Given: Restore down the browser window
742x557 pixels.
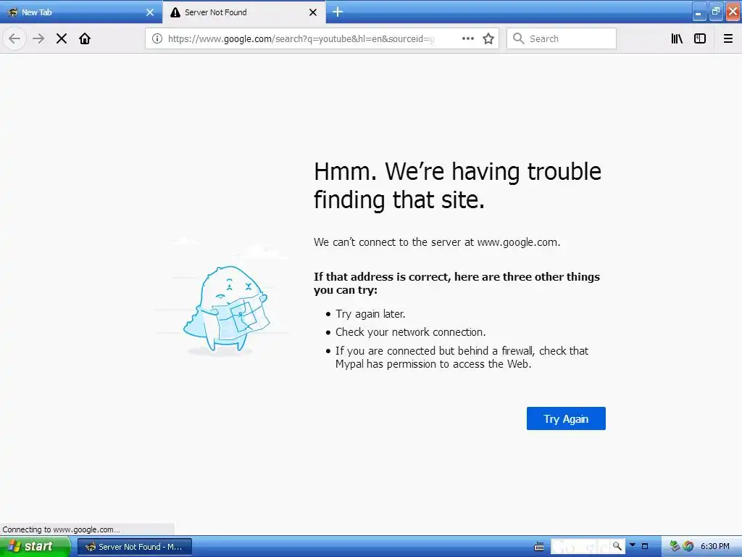Looking at the screenshot, I should (x=716, y=12).
